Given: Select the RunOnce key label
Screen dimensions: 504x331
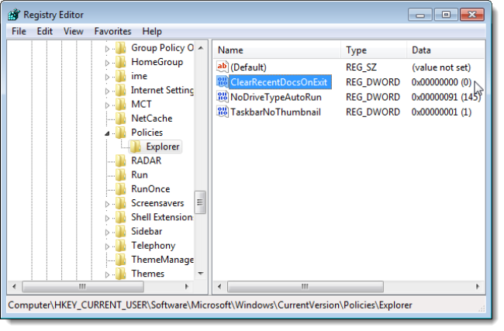Looking at the screenshot, I should coord(150,189).
